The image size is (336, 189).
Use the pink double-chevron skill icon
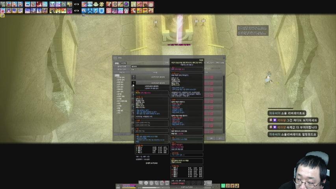[121, 11]
